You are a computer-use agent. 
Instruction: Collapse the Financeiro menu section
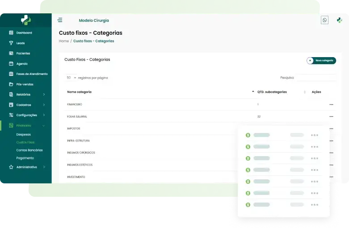coord(44,125)
